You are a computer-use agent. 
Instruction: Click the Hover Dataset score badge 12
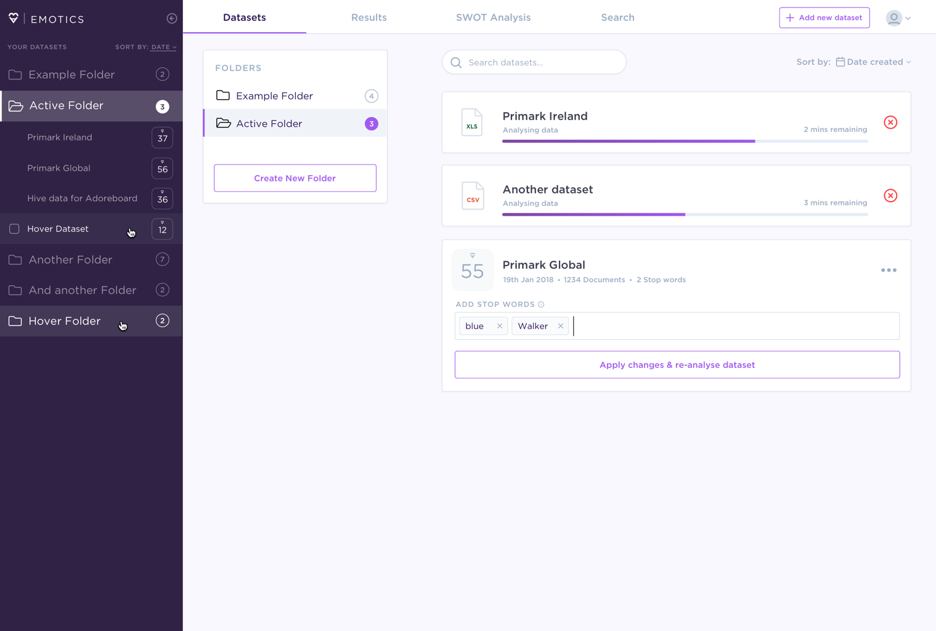(163, 229)
